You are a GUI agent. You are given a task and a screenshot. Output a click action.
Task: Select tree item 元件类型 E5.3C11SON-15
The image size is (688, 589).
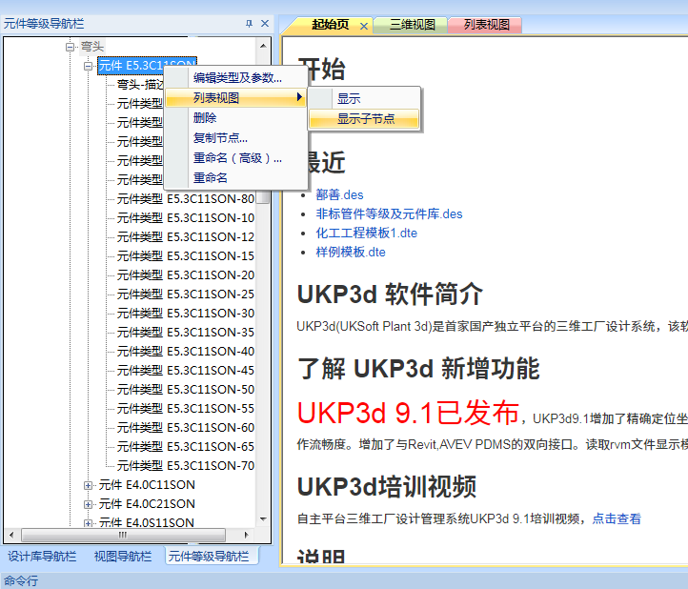[x=186, y=255]
